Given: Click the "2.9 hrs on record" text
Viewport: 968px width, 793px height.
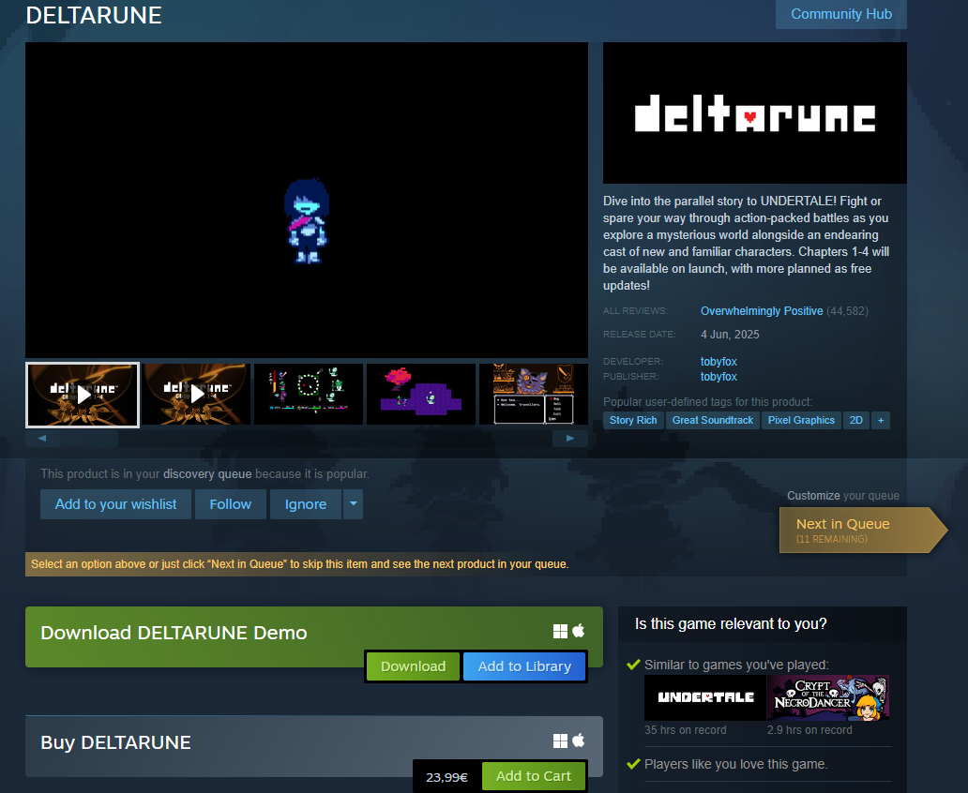Looking at the screenshot, I should [809, 730].
